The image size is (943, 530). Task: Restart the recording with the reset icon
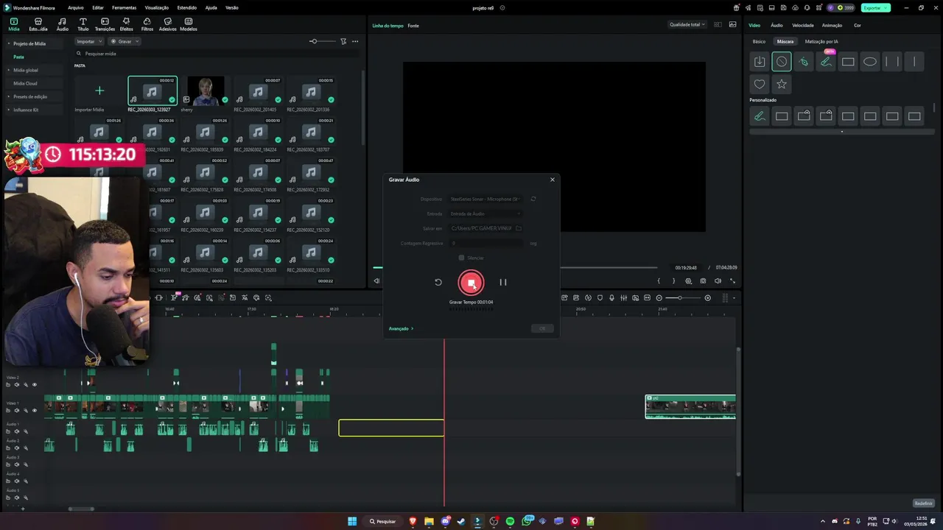(438, 282)
